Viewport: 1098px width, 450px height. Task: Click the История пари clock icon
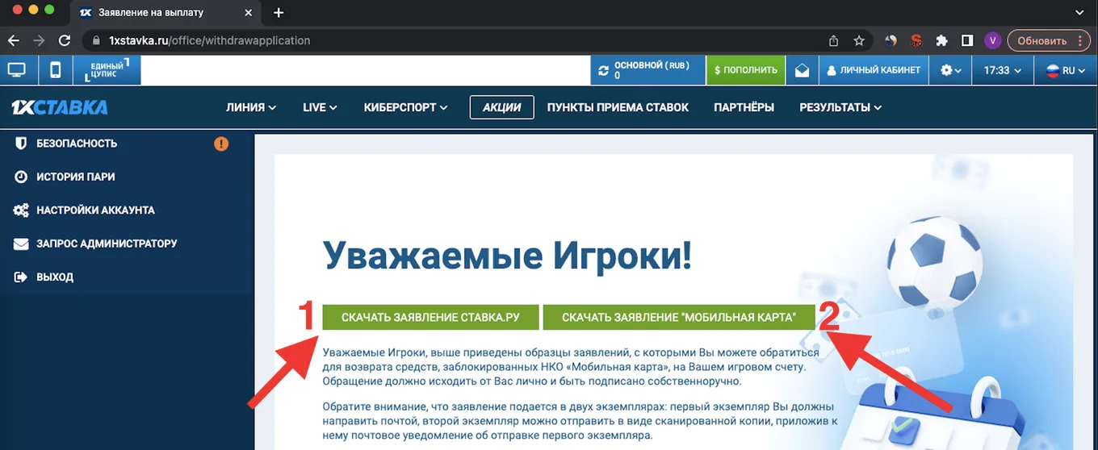pos(21,177)
